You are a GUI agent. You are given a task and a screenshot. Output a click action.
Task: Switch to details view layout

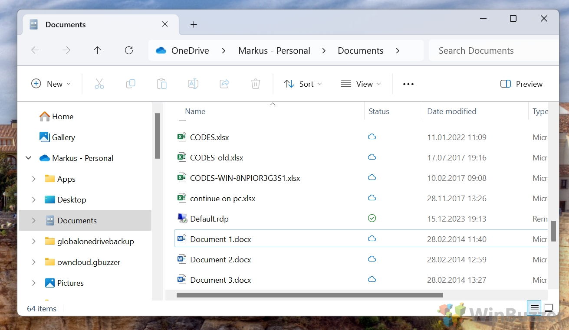(534, 308)
